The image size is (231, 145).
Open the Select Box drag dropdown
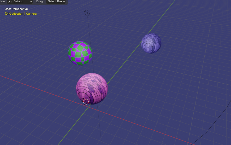pos(56,2)
